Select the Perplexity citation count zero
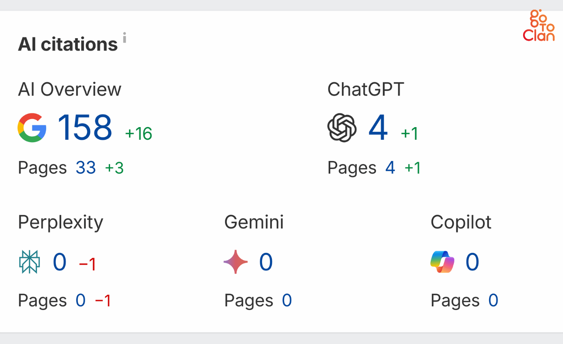 [59, 262]
